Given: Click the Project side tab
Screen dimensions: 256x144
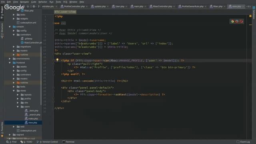Looking at the screenshot, I should [2, 12].
